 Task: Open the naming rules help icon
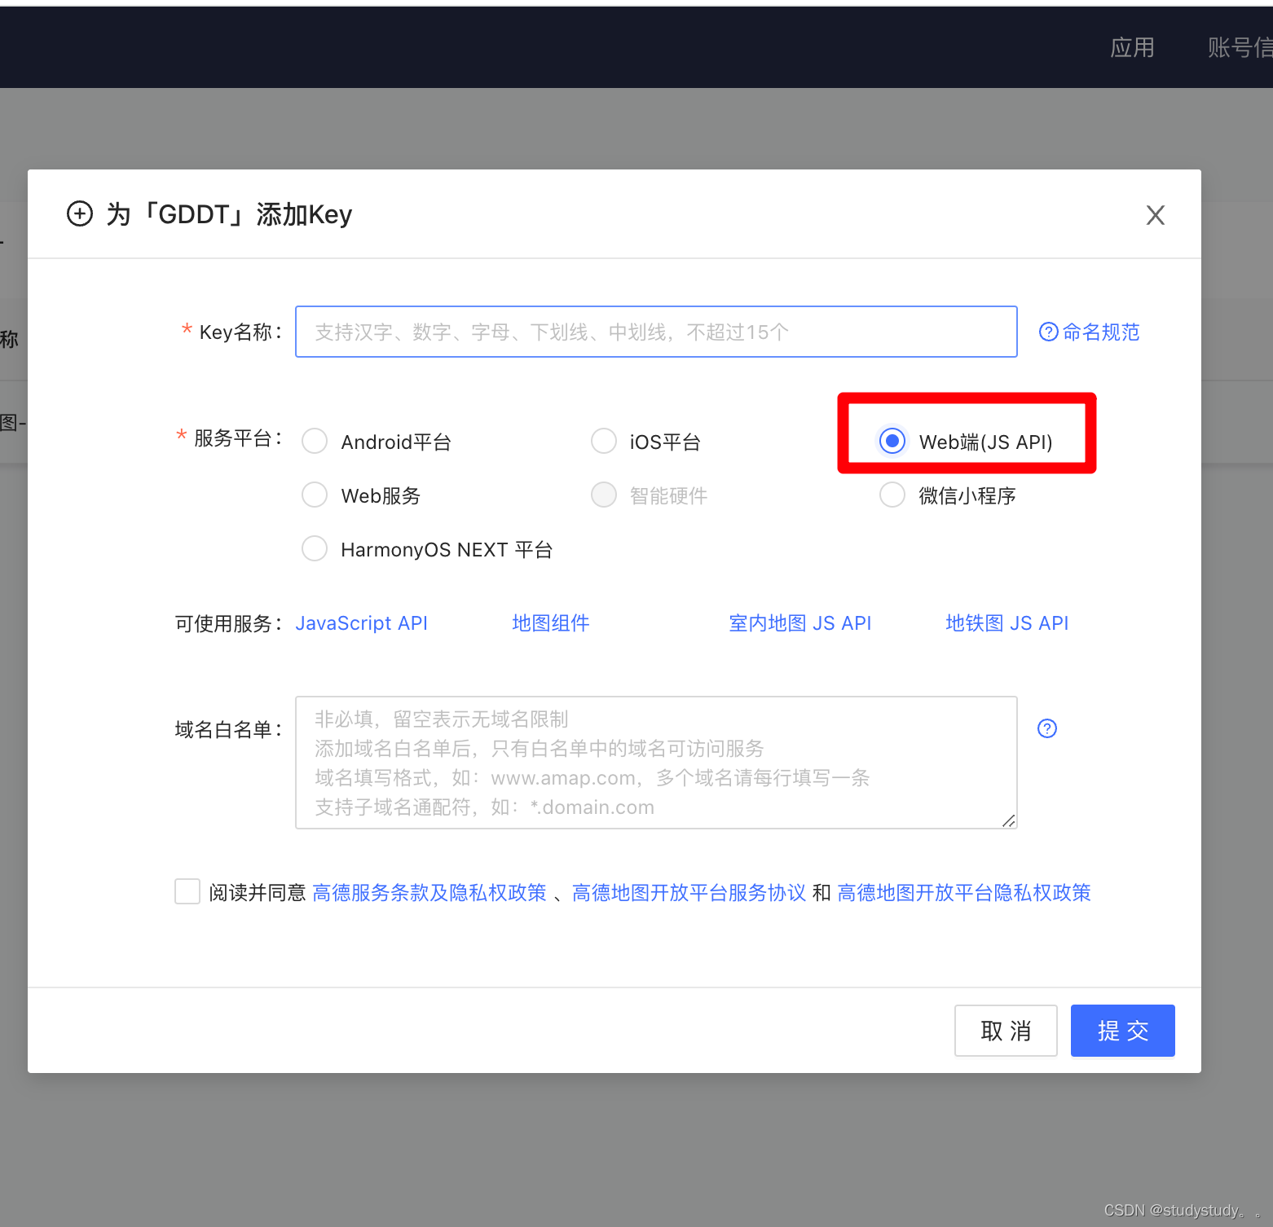click(1048, 332)
